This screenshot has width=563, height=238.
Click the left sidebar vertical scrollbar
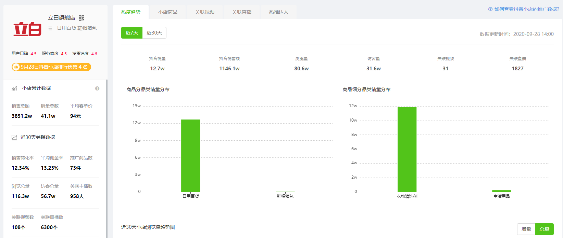click(107, 159)
